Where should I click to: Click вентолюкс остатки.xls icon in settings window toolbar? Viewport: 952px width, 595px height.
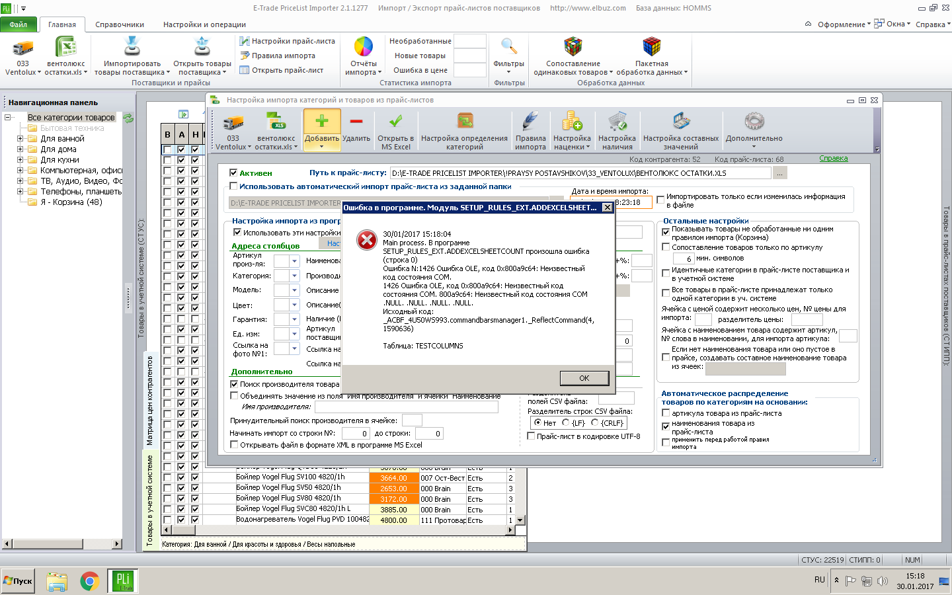tap(276, 122)
